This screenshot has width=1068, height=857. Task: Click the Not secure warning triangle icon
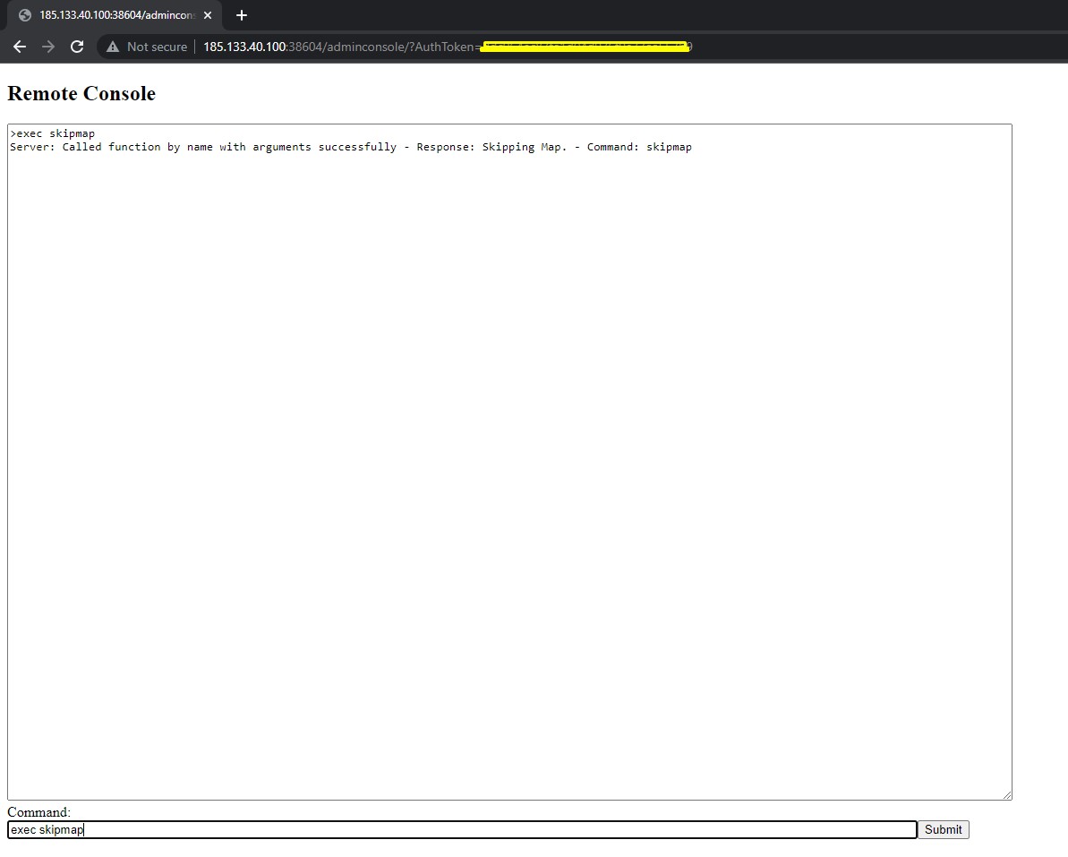click(113, 47)
